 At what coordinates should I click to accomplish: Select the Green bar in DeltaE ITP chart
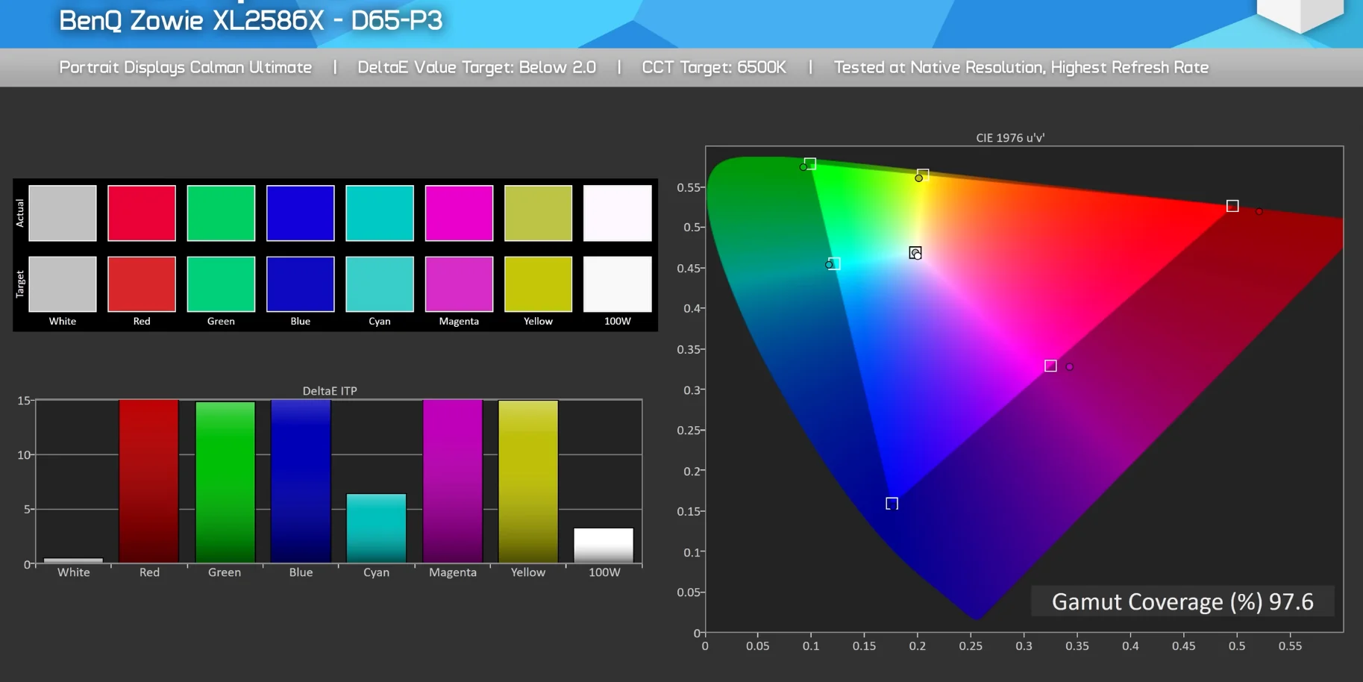pyautogui.click(x=225, y=483)
